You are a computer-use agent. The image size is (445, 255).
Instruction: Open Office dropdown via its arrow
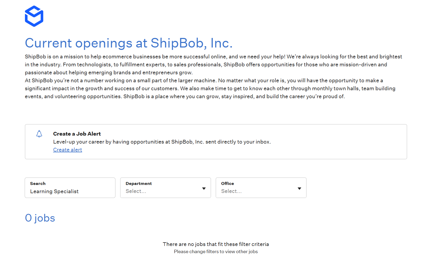(x=299, y=188)
